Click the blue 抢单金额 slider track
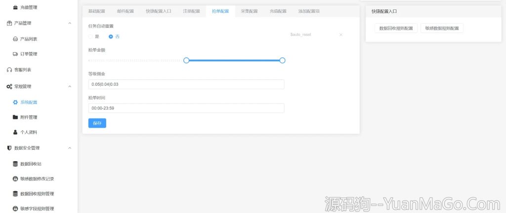 (x=234, y=61)
